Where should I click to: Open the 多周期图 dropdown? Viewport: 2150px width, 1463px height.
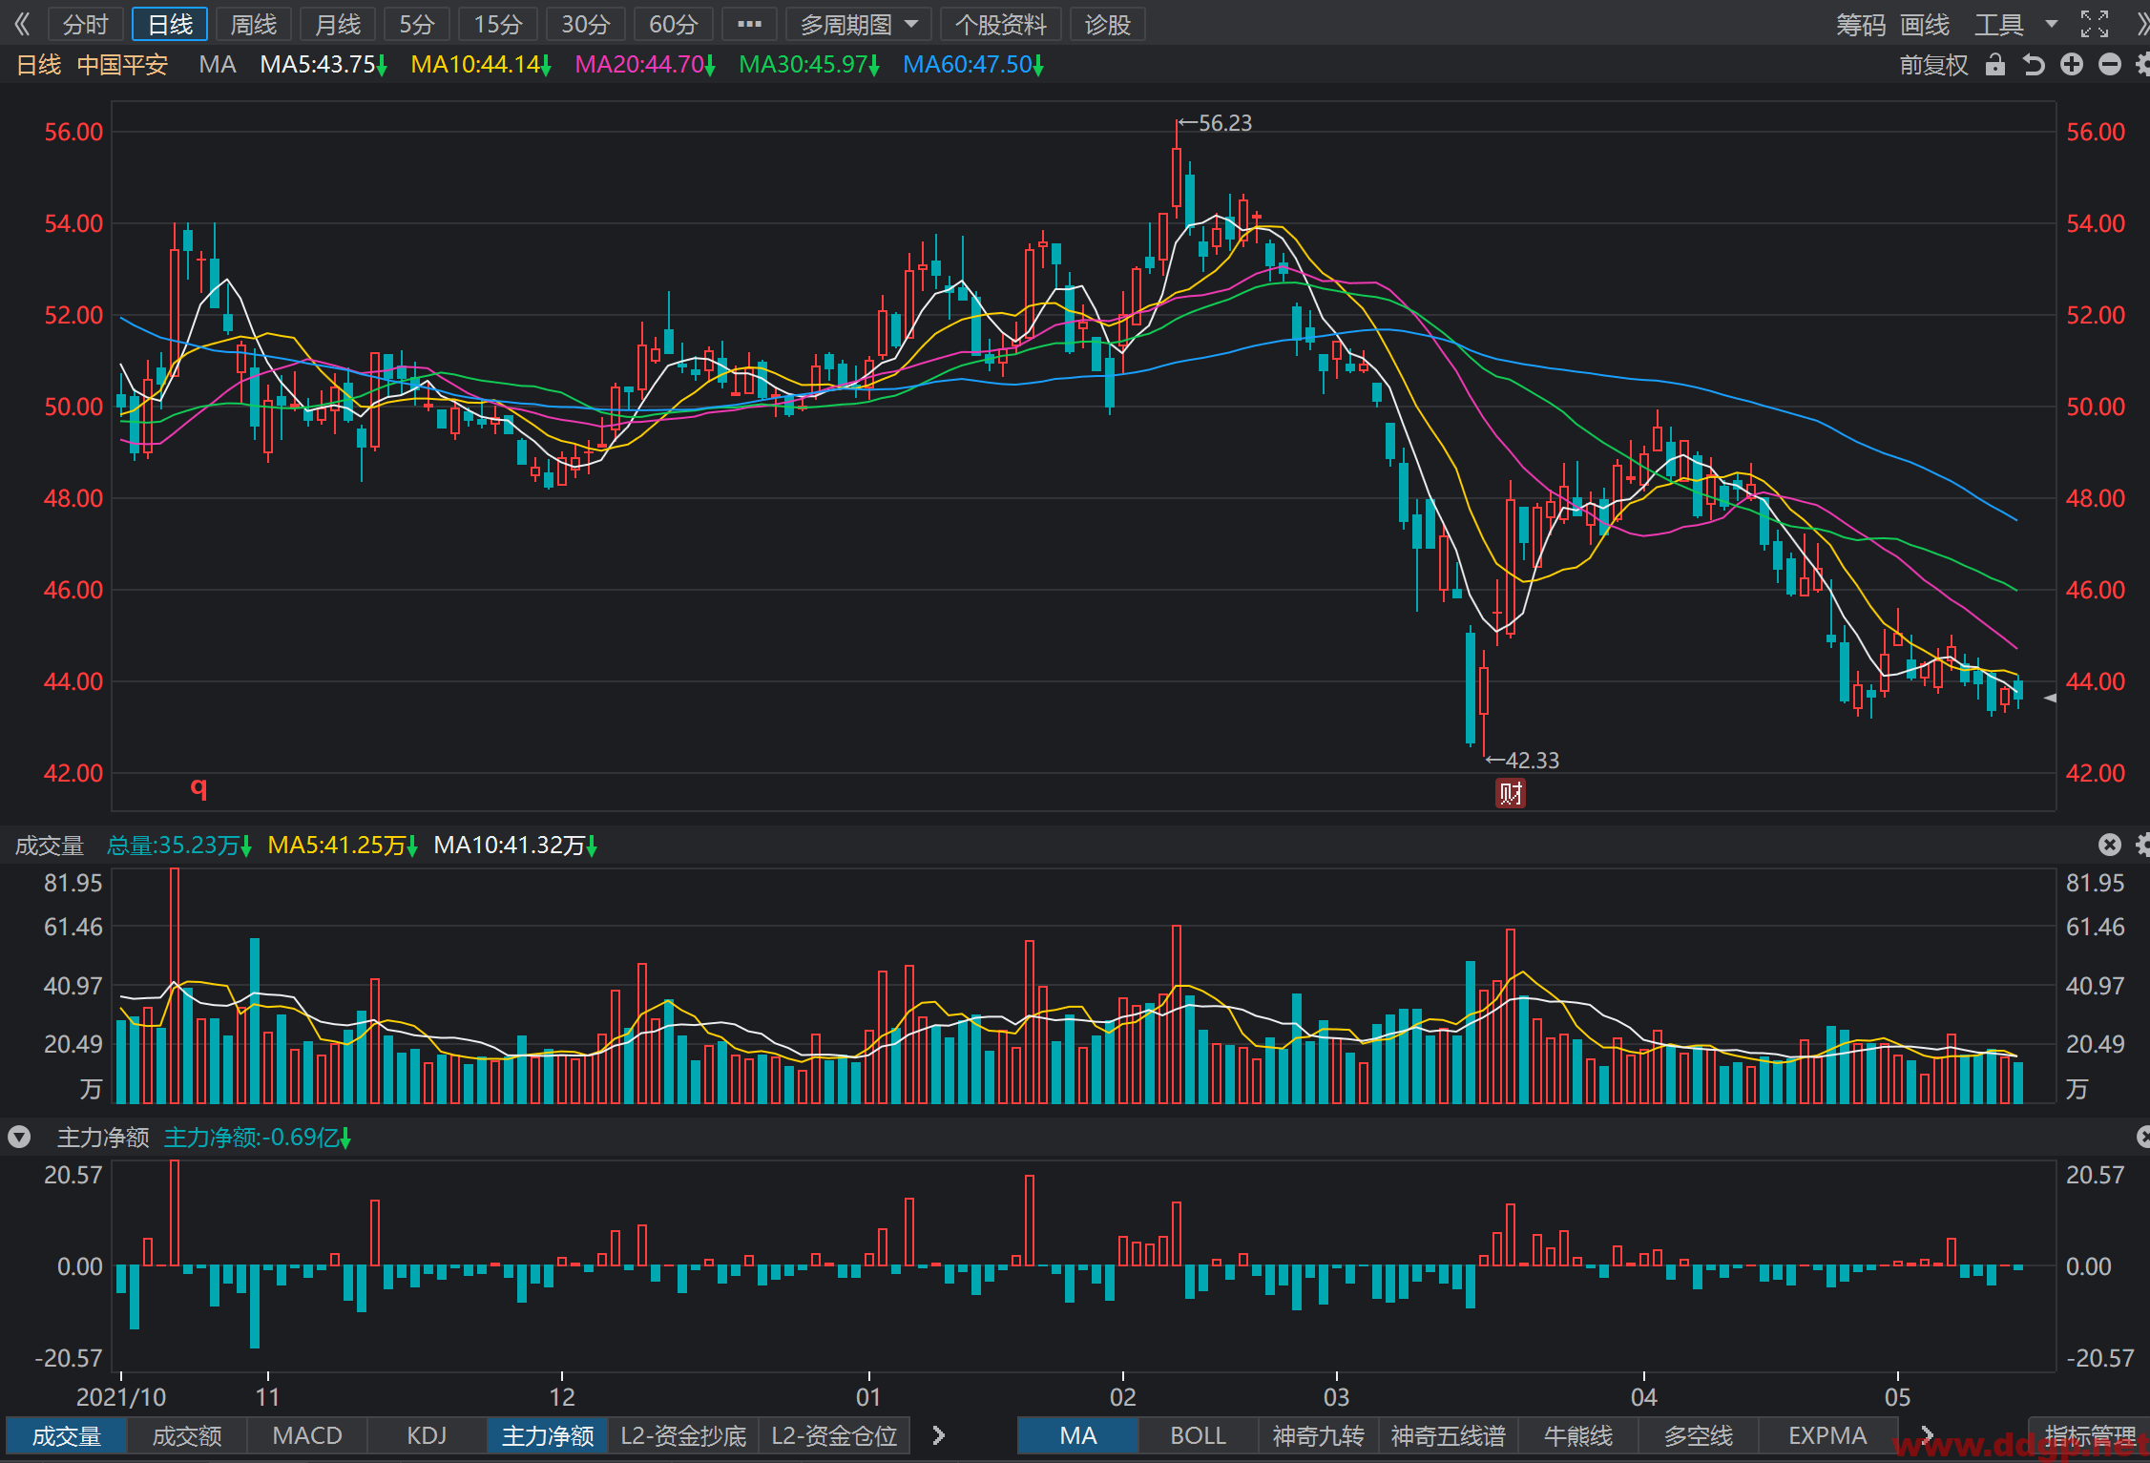(x=859, y=24)
